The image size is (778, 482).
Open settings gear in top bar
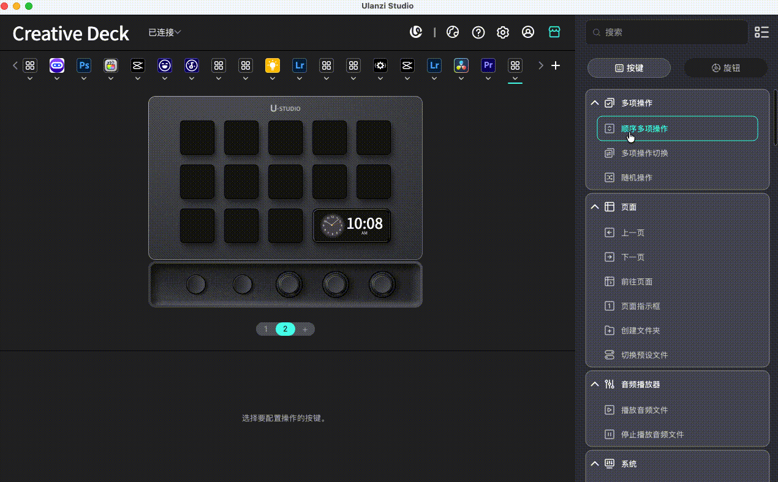tap(503, 32)
